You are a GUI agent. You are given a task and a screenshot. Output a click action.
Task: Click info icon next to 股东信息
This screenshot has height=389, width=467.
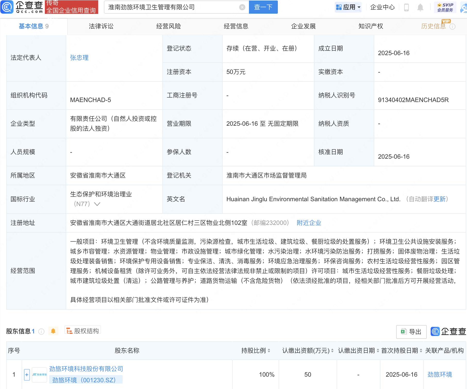click(x=41, y=332)
